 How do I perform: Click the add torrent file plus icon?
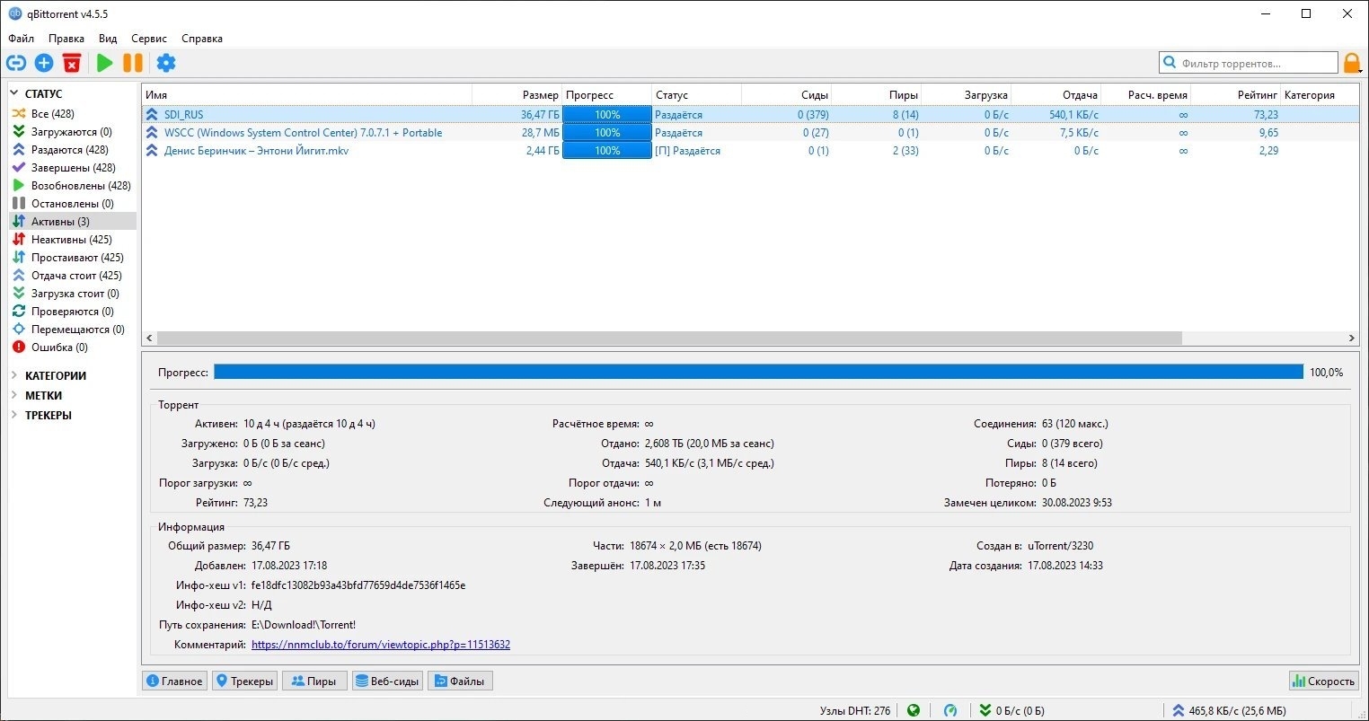(x=44, y=63)
